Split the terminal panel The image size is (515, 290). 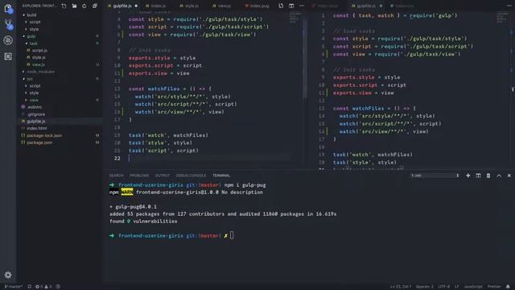tap(478, 176)
